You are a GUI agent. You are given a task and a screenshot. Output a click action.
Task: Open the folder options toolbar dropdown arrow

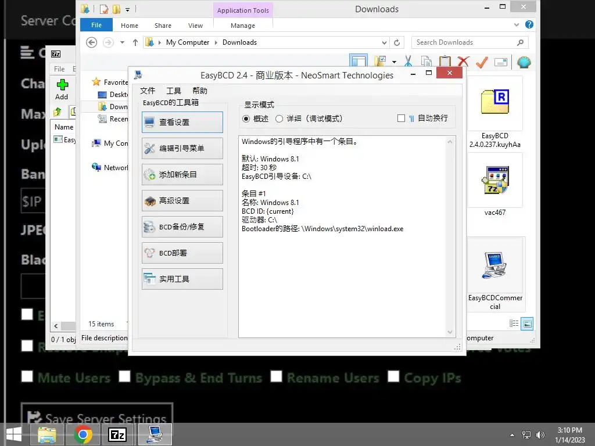click(395, 62)
